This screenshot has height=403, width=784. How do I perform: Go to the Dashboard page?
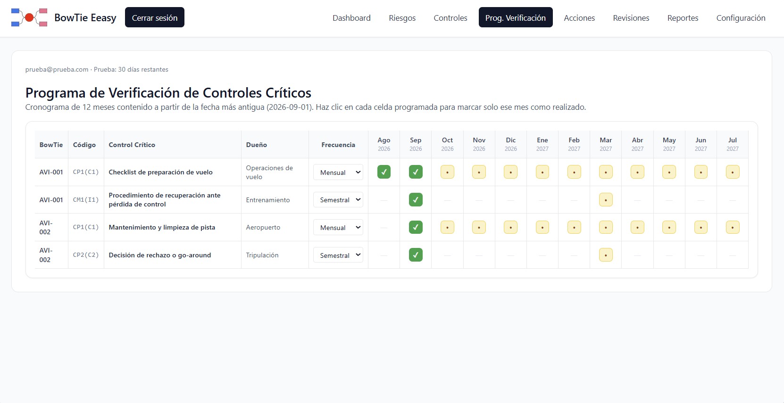click(351, 18)
